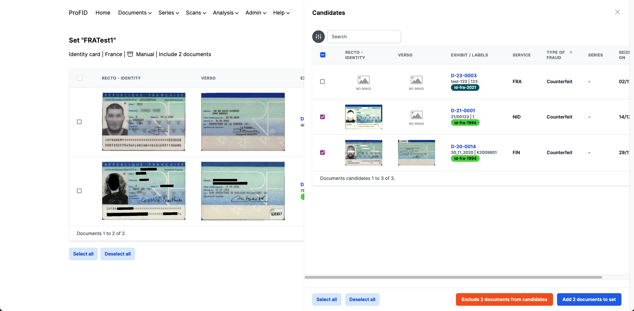634x311 pixels.
Task: Click Exclude 2 documents from candidates
Action: click(504, 299)
